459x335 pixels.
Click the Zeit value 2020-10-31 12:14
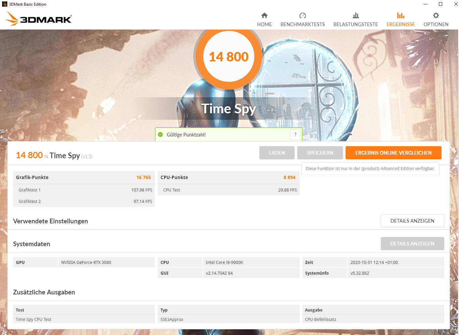click(374, 262)
